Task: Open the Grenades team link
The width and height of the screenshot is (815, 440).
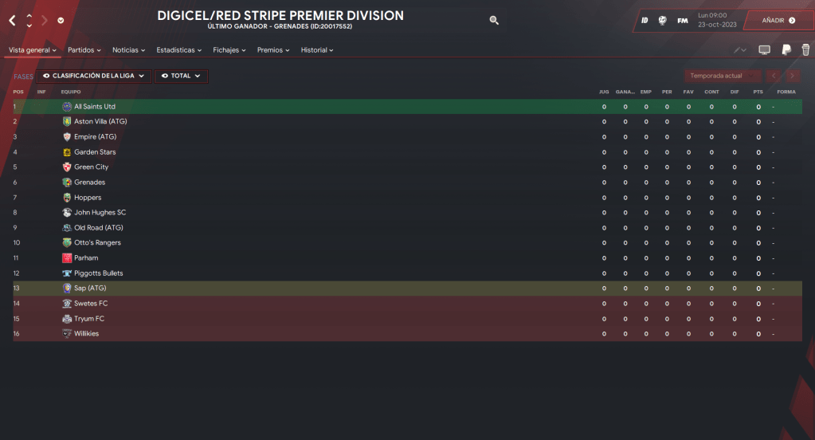Action: pos(89,183)
